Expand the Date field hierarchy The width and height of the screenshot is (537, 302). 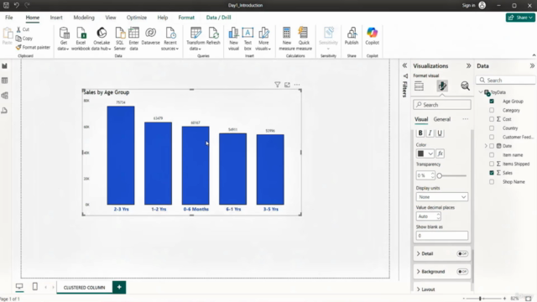[486, 146]
